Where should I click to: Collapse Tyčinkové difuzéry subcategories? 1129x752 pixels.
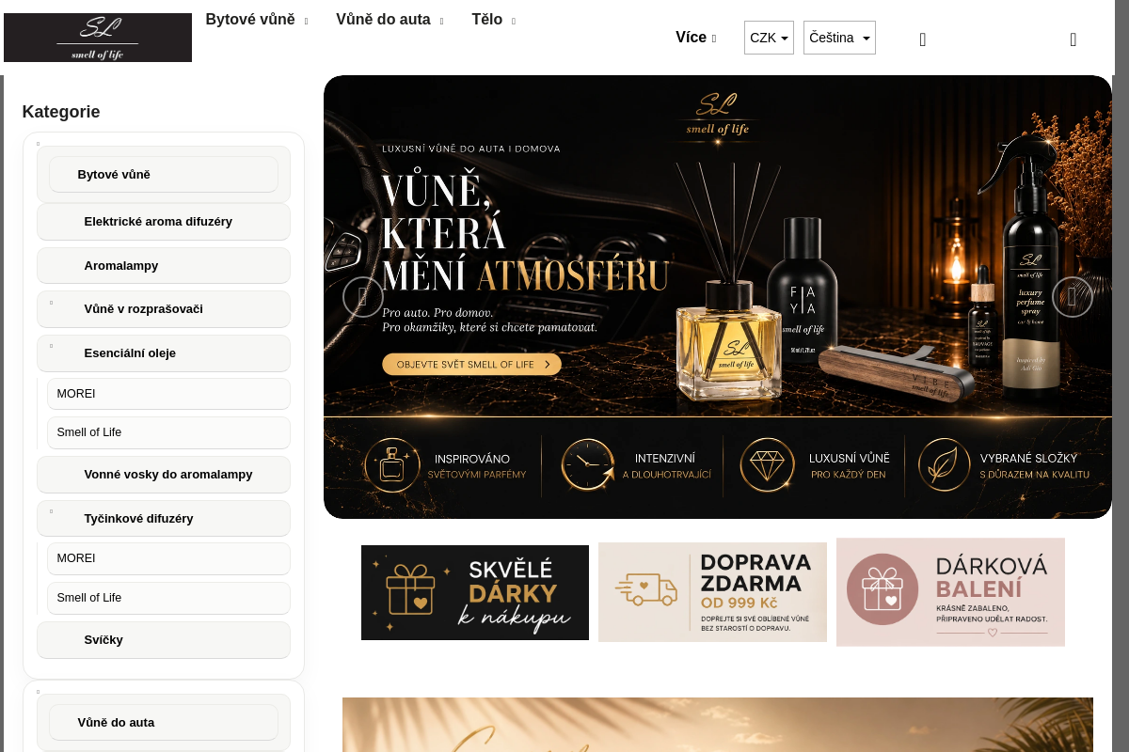click(x=51, y=512)
